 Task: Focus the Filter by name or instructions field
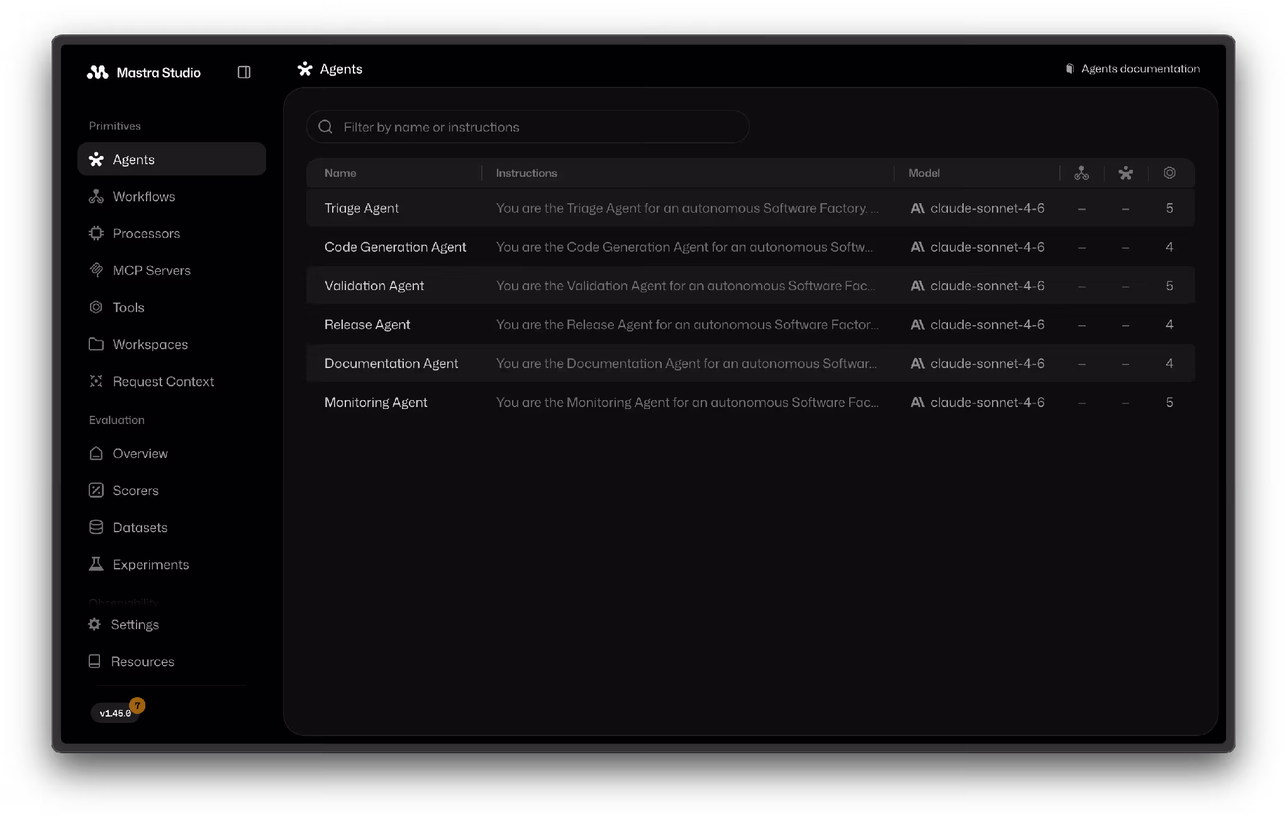527,127
